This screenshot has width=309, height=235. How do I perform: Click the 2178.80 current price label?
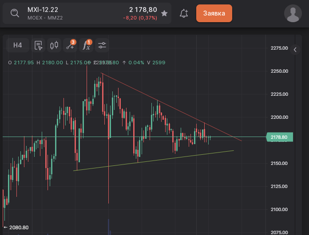[x=279, y=137]
